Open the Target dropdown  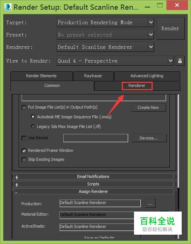(105, 22)
